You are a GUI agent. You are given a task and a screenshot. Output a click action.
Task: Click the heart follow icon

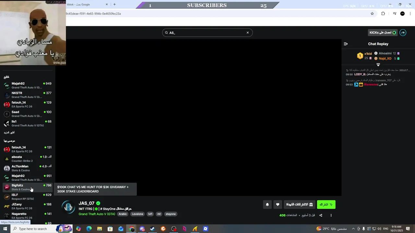[x=278, y=205]
